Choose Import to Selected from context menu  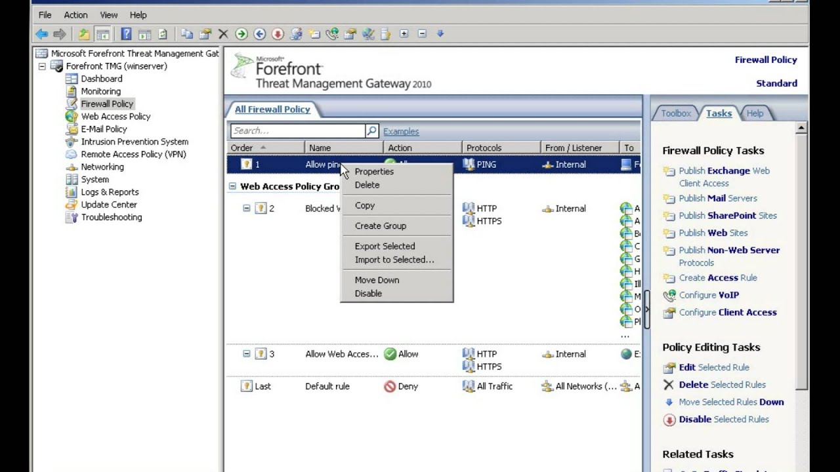[x=396, y=260]
